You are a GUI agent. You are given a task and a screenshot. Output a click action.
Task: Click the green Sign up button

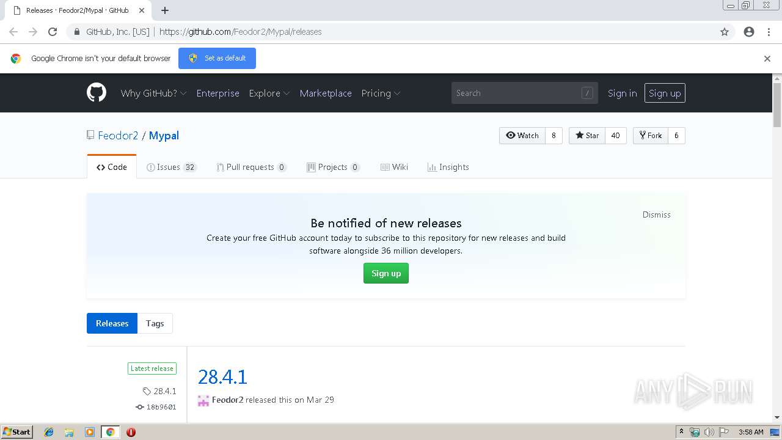point(386,273)
